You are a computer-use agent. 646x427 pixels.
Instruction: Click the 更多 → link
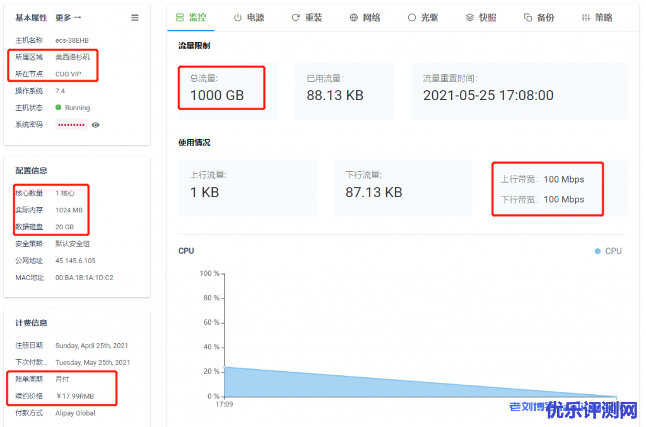point(68,18)
